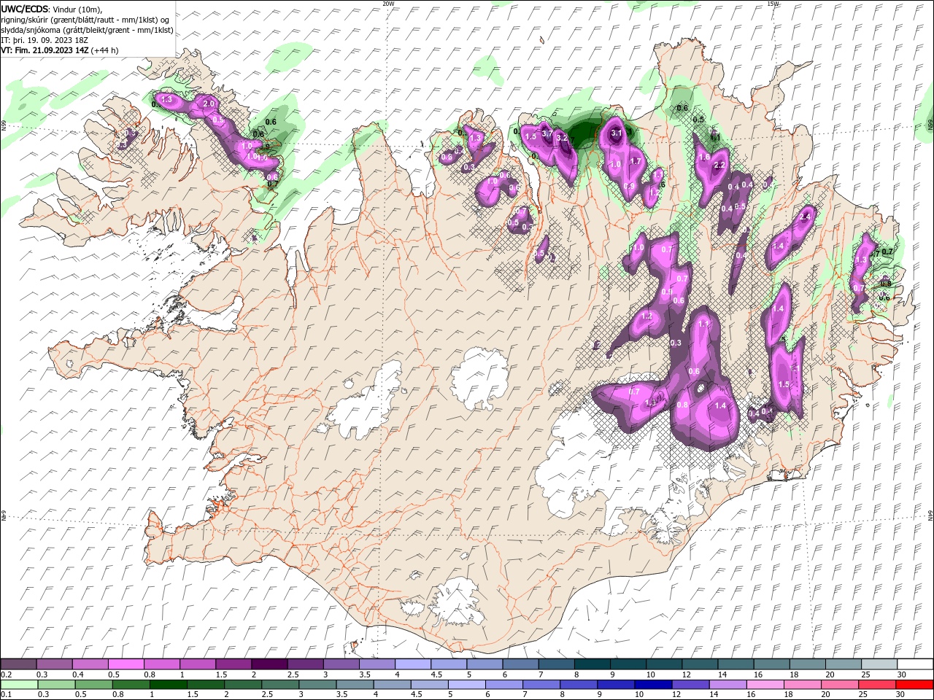This screenshot has height=700, width=934.
Task: Click the darkest green 1 rain scale swatch
Action: (168, 685)
